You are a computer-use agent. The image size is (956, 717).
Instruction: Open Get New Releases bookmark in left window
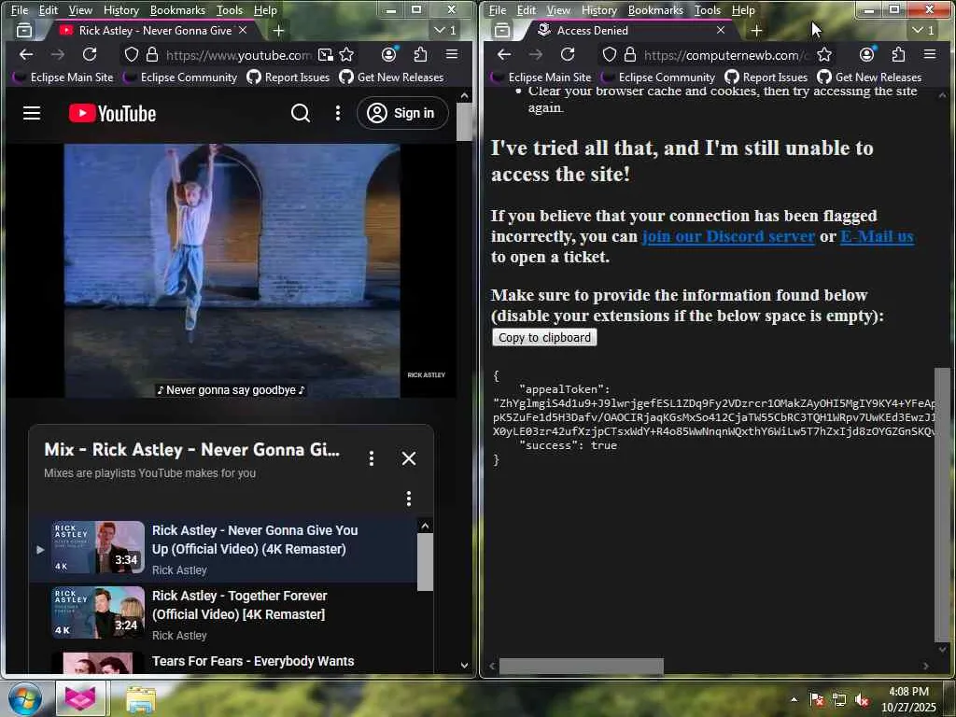pos(392,77)
